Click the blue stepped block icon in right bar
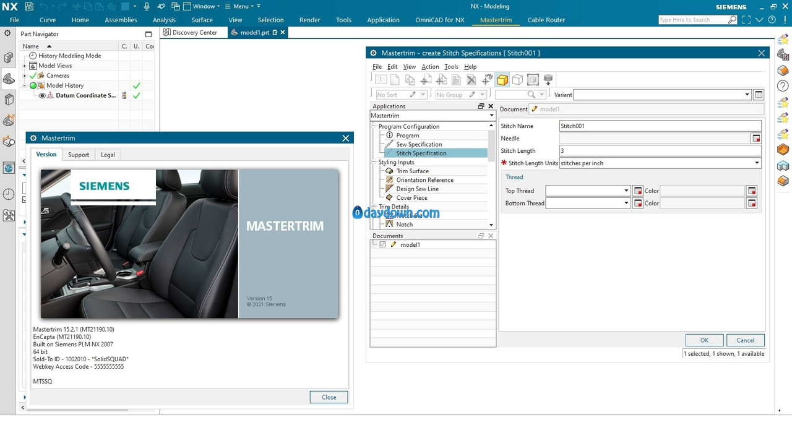The image size is (792, 425). coord(783,166)
